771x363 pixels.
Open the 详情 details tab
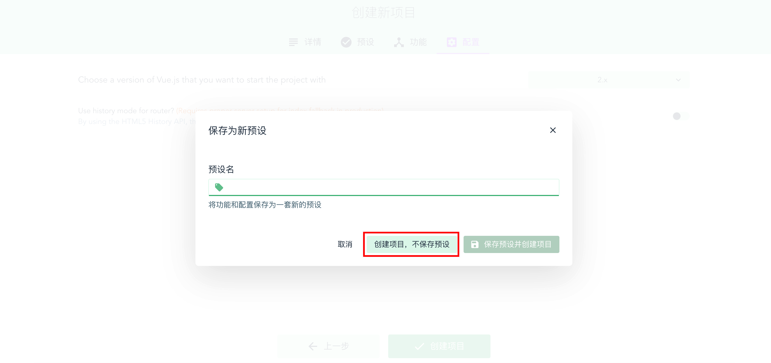click(305, 42)
